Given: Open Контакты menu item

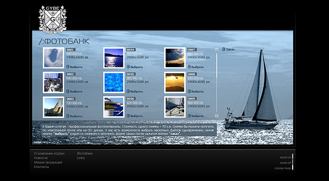Looking at the screenshot, I should pyautogui.click(x=42, y=167).
